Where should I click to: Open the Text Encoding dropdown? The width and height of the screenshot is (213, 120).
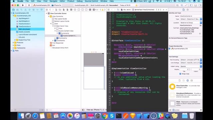coord(191,60)
